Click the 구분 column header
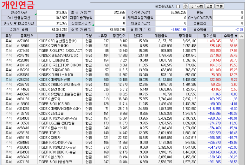 click(89, 36)
